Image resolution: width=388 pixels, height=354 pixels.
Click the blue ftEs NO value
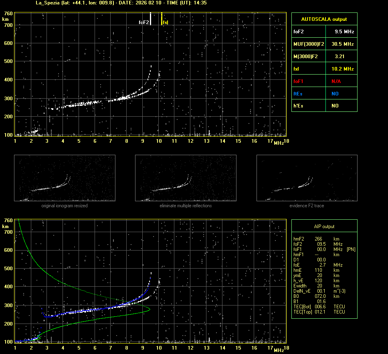335,93
